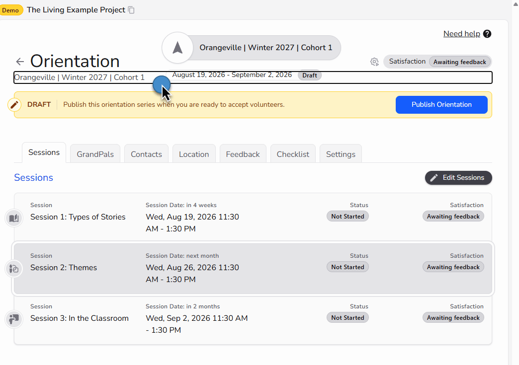The width and height of the screenshot is (519, 365).
Task: Click the Draft status badge beside the dates
Action: coord(310,75)
